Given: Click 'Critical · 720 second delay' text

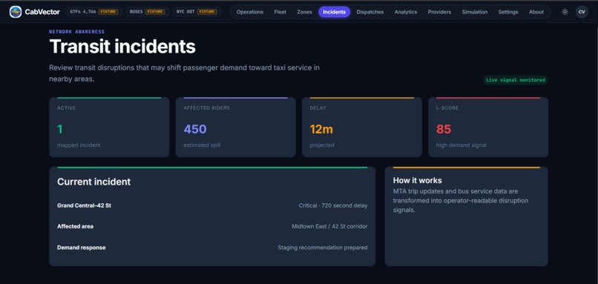Looking at the screenshot, I should (333, 205).
